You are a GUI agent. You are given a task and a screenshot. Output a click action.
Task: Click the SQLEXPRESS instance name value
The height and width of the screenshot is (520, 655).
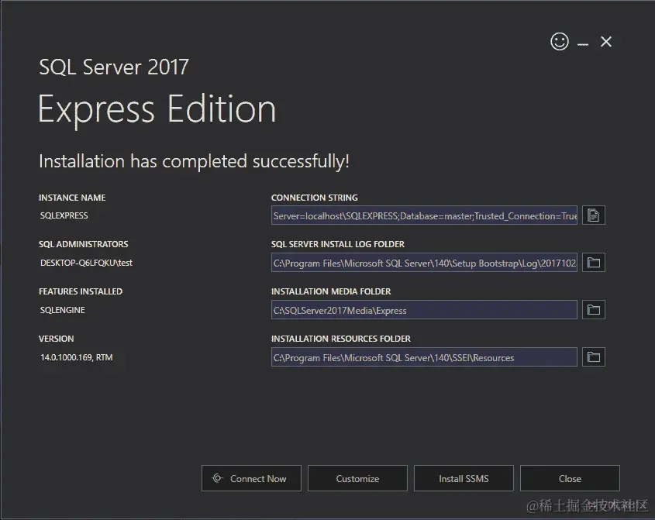[x=64, y=215]
